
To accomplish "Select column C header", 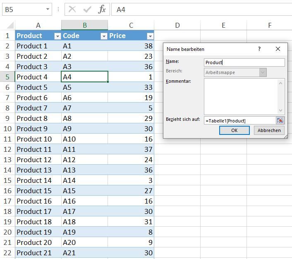I will [131, 25].
